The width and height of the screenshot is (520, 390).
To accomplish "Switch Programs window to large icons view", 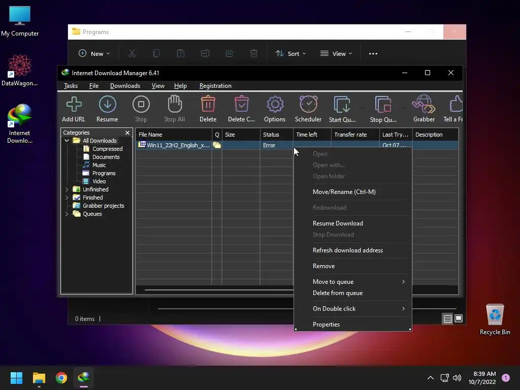I will [459, 319].
